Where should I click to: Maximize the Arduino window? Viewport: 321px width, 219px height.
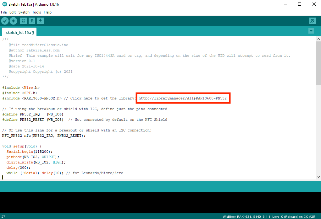[300, 4]
